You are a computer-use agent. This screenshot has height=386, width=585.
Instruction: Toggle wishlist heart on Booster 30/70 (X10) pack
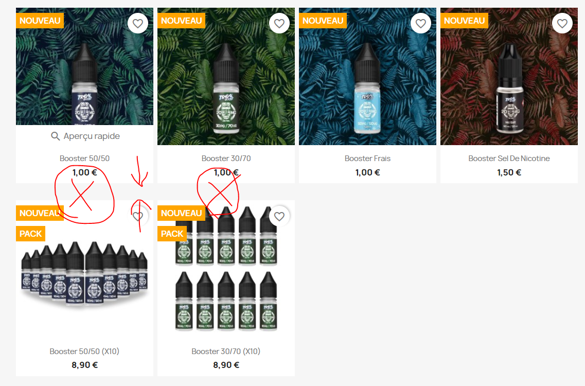pos(279,216)
